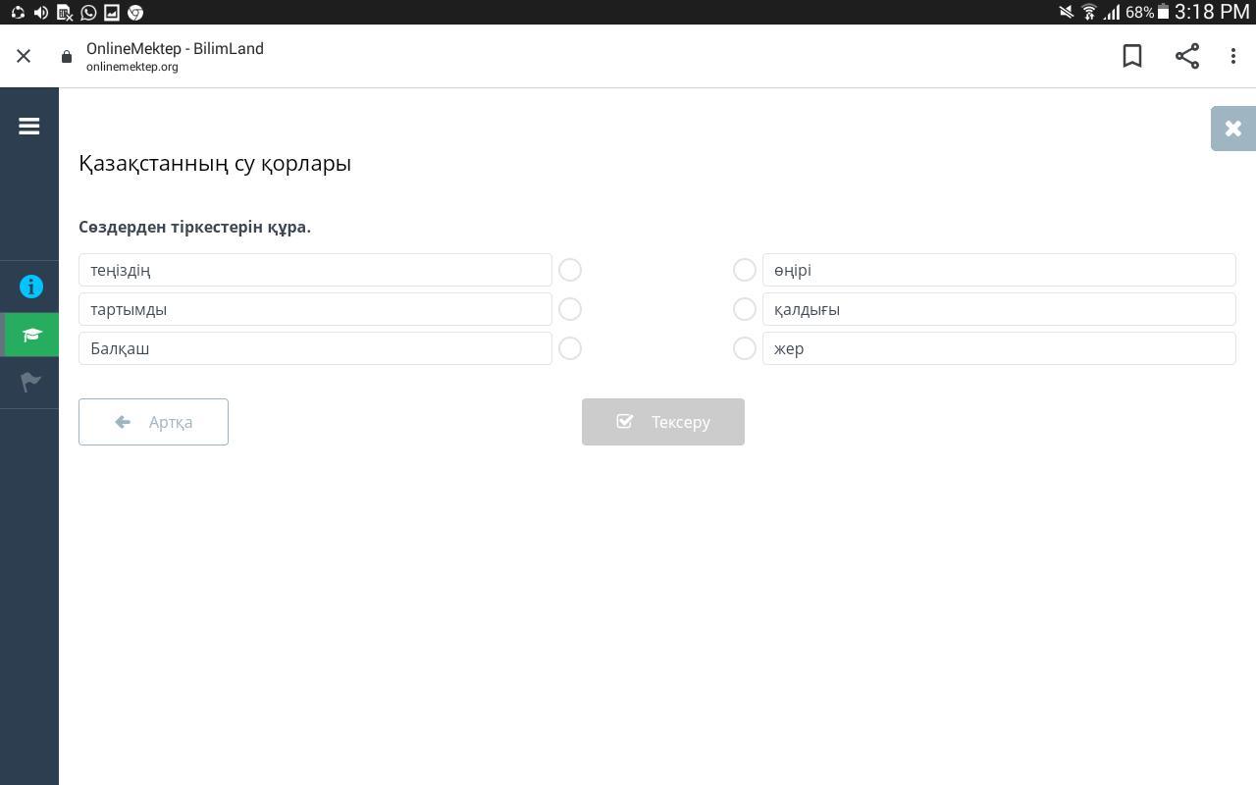Viewport: 1256px width, 785px height.
Task: Select the graduation cap lesson icon
Action: coord(30,335)
